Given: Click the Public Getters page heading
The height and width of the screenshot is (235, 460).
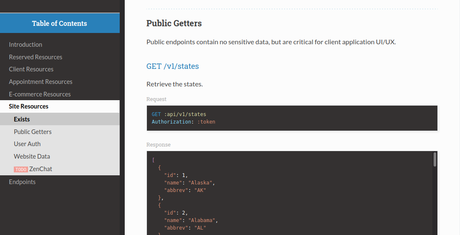Looking at the screenshot, I should [x=174, y=23].
